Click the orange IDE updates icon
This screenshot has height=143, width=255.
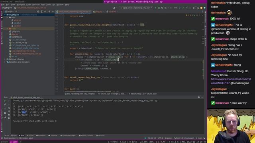point(201,8)
